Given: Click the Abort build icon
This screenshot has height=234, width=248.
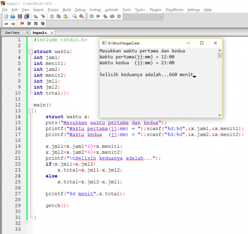Looking at the screenshot, I should coord(119,16).
